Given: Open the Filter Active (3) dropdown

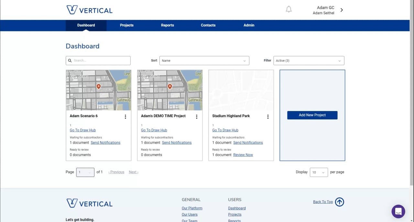Looking at the screenshot, I should point(309,61).
